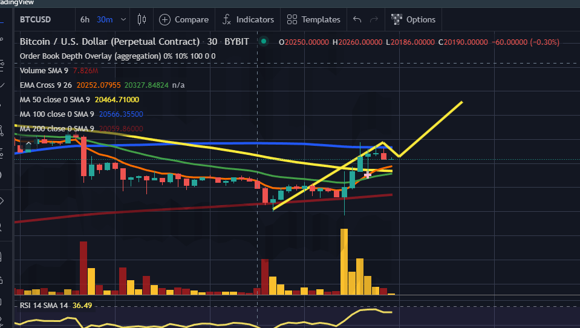Click the EMA value 20252.07955
Viewport: 580px width, 328px height.
click(99, 85)
